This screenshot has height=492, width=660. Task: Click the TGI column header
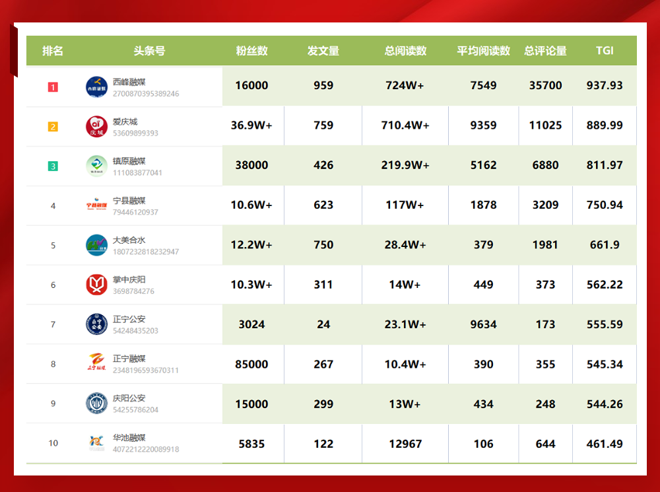(605, 51)
